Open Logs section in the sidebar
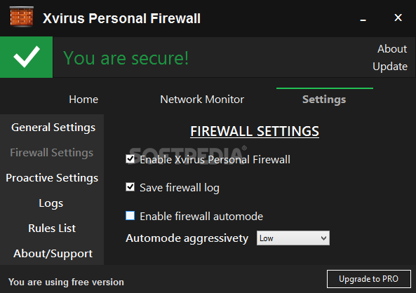This screenshot has height=293, width=416. coord(51,203)
